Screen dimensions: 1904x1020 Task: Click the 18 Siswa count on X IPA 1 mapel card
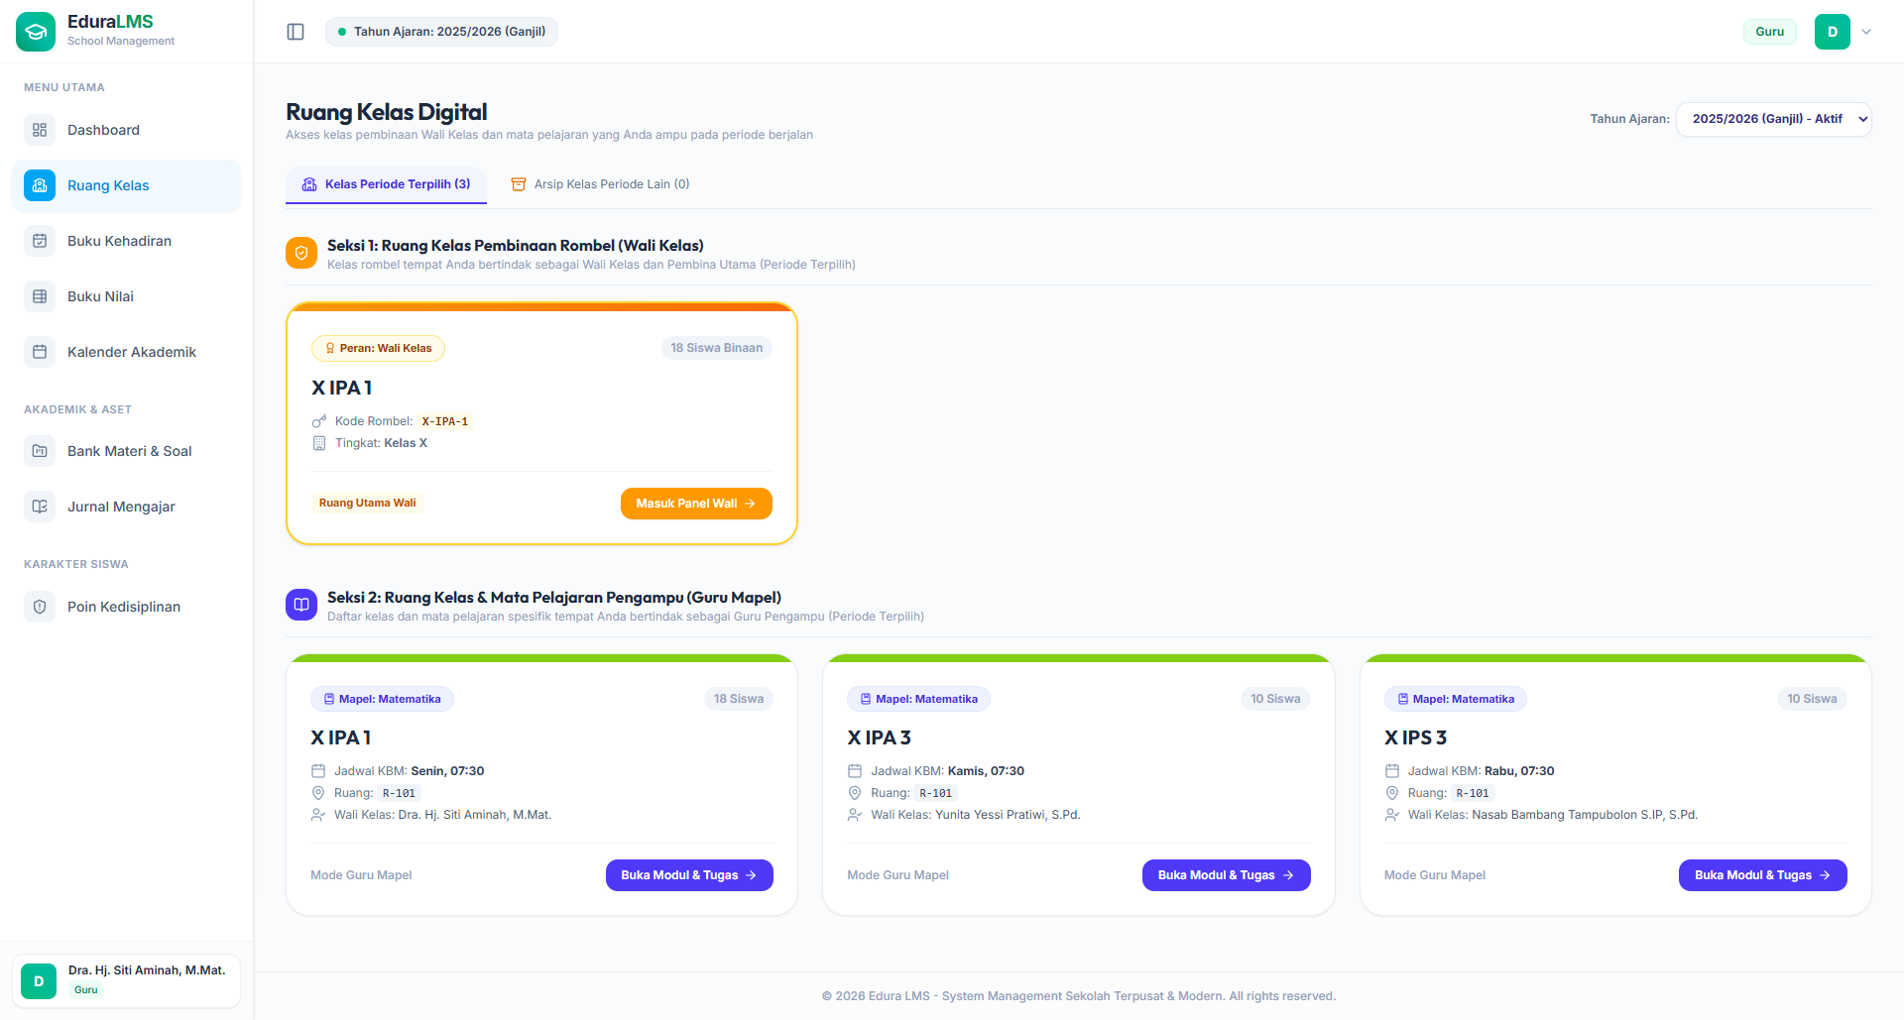[x=739, y=699]
